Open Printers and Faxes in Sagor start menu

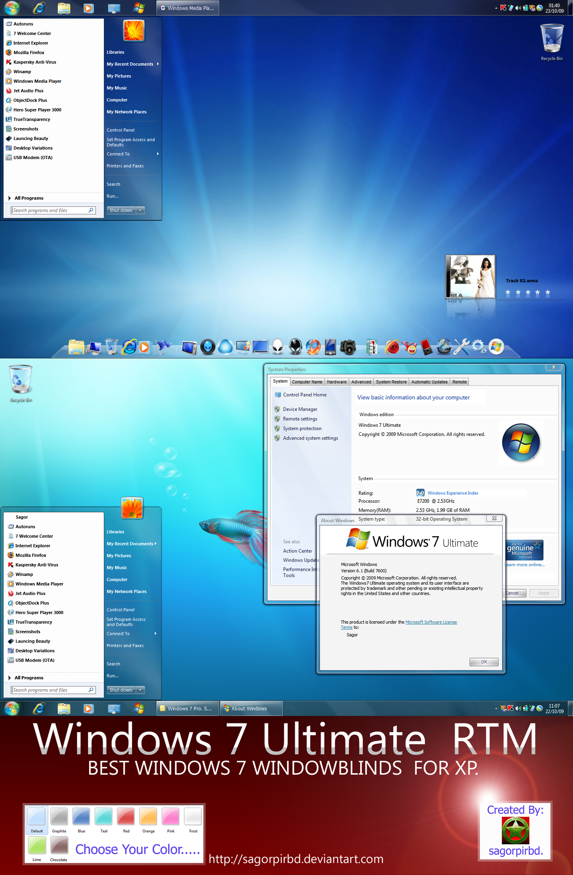125,646
